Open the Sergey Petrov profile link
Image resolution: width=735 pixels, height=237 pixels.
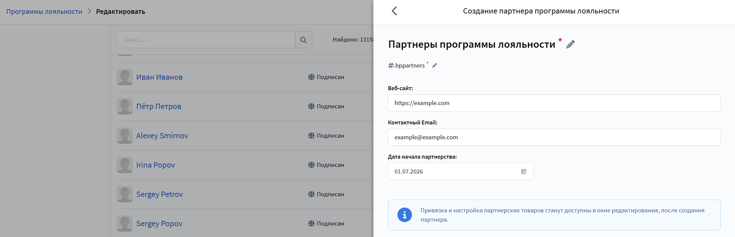[160, 194]
